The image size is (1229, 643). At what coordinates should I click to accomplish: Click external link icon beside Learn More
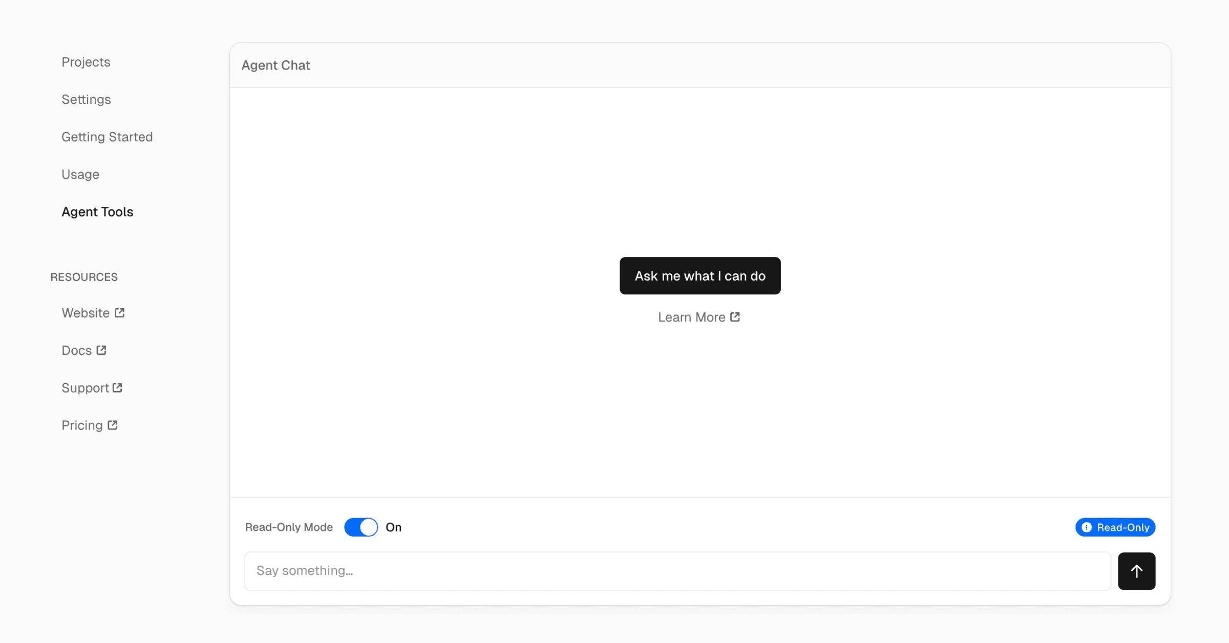pyautogui.click(x=735, y=317)
